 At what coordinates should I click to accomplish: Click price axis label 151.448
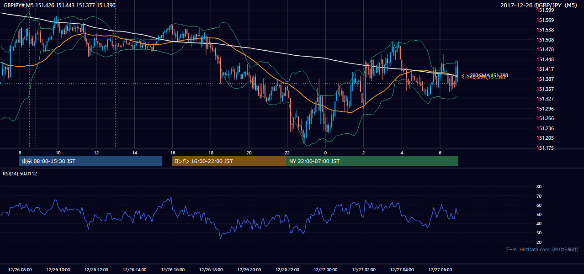point(545,59)
